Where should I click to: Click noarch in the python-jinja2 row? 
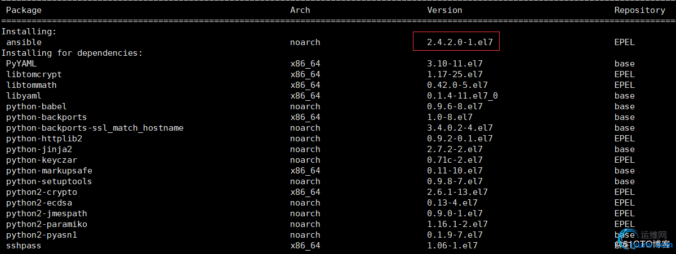tap(305, 149)
